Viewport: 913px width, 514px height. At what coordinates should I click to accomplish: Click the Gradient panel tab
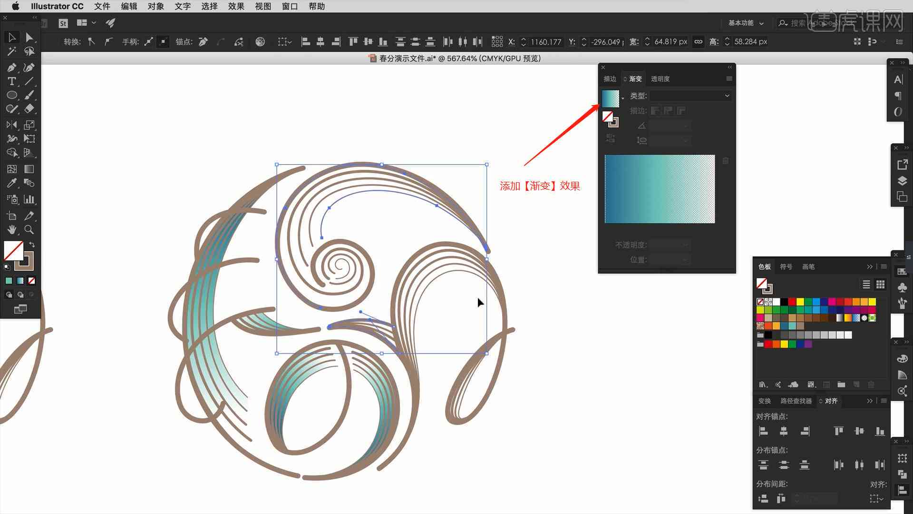[x=635, y=79]
